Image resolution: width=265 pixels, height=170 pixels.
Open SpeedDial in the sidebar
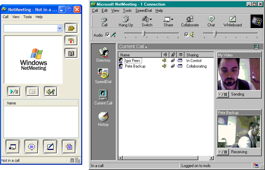coord(103,76)
